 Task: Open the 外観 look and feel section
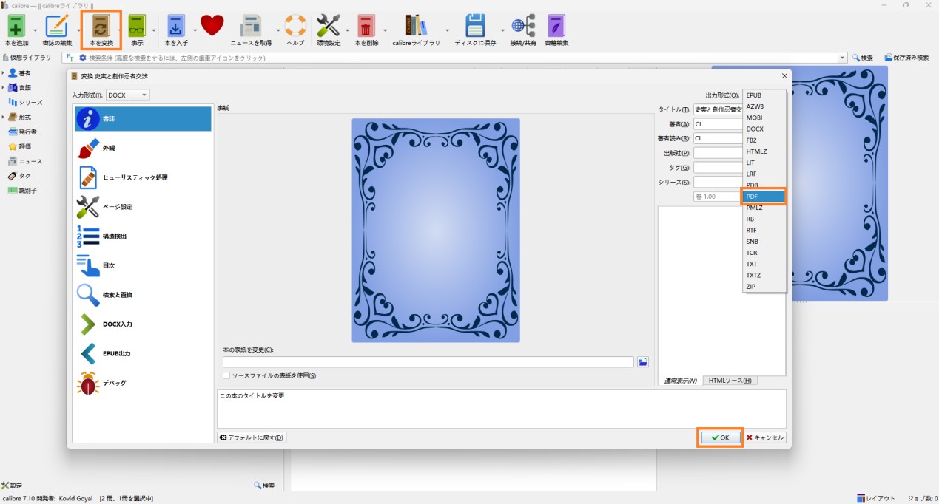[x=143, y=148]
